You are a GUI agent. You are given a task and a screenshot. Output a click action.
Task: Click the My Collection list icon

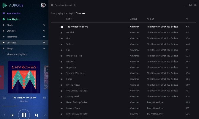[4, 13]
